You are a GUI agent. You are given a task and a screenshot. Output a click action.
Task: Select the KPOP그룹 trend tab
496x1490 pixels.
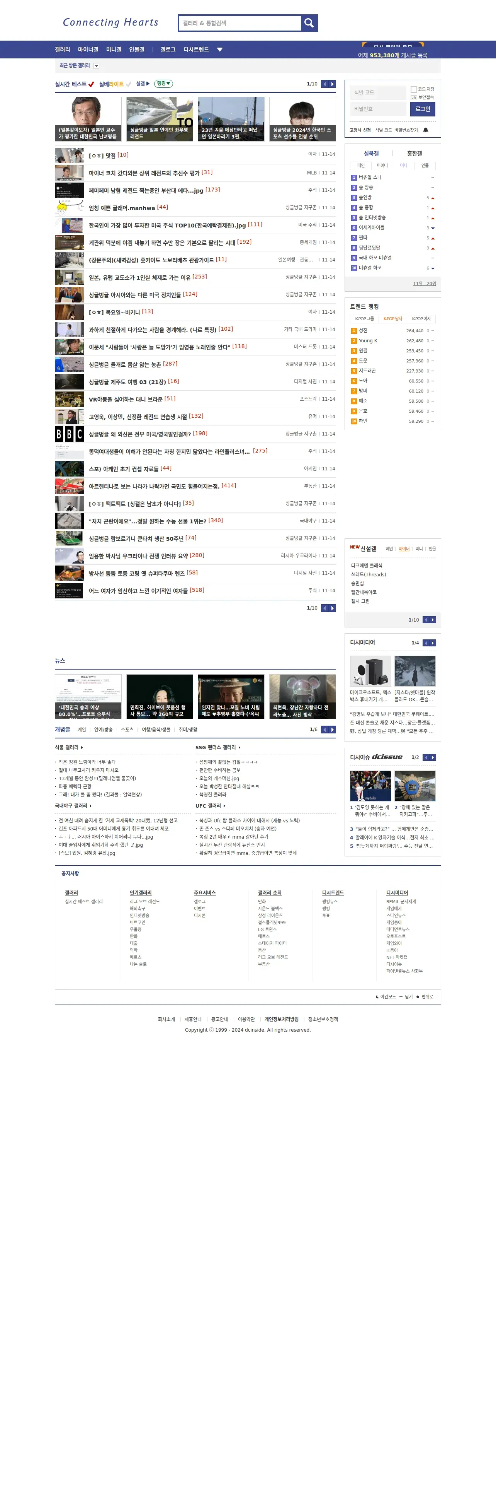pyautogui.click(x=364, y=319)
